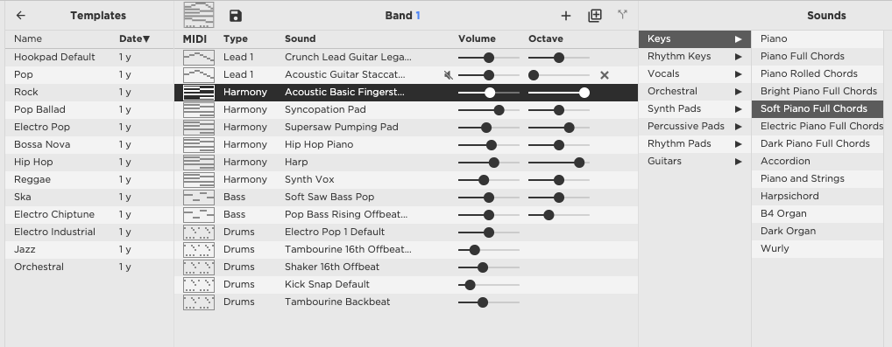892x347 pixels.
Task: Expand the Guitars sounds category
Action: coord(695,162)
